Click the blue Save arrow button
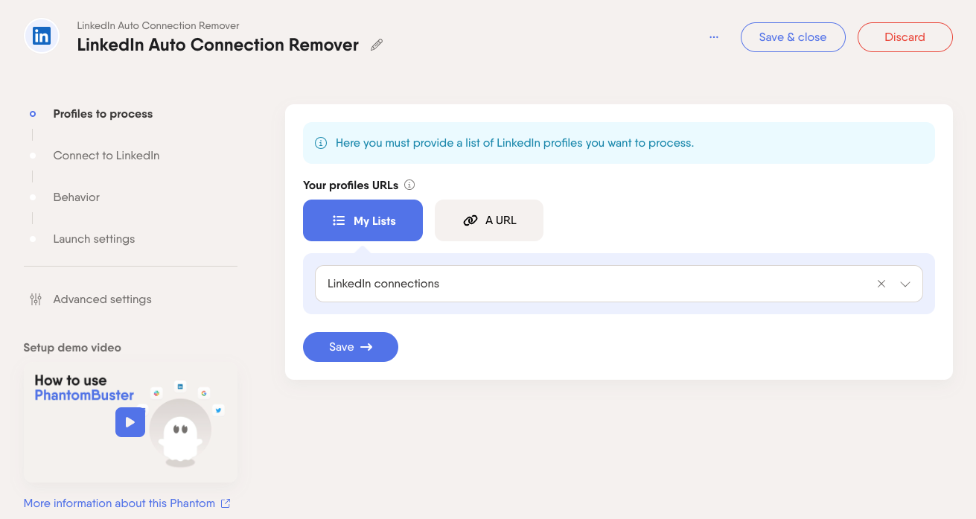 [x=351, y=347]
